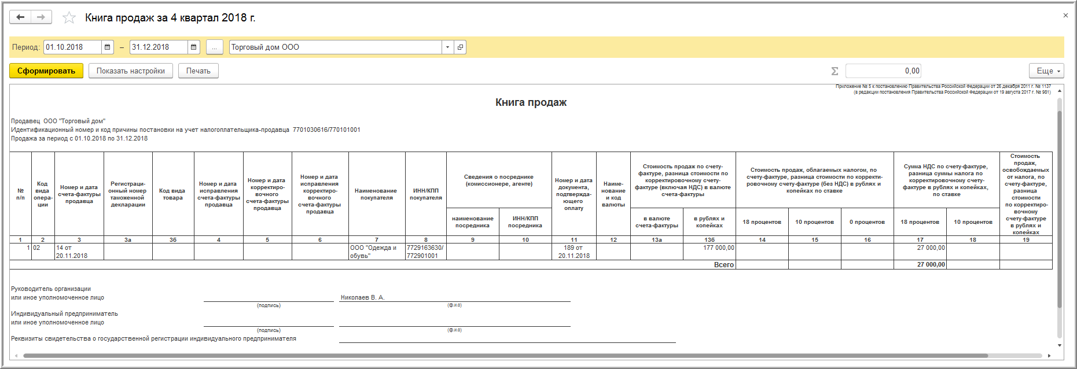
Task: Click the start date field 01.10.2018
Action: pyautogui.click(x=73, y=47)
